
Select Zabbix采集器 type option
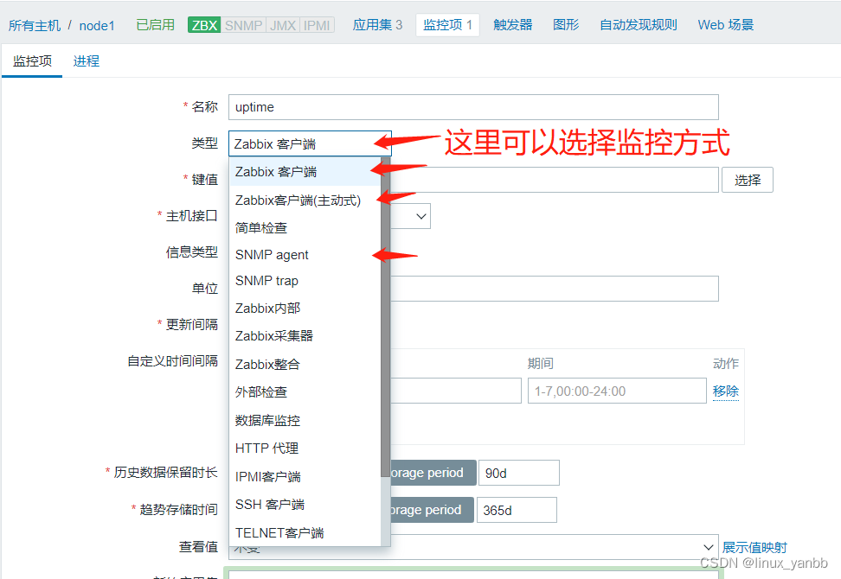click(305, 336)
